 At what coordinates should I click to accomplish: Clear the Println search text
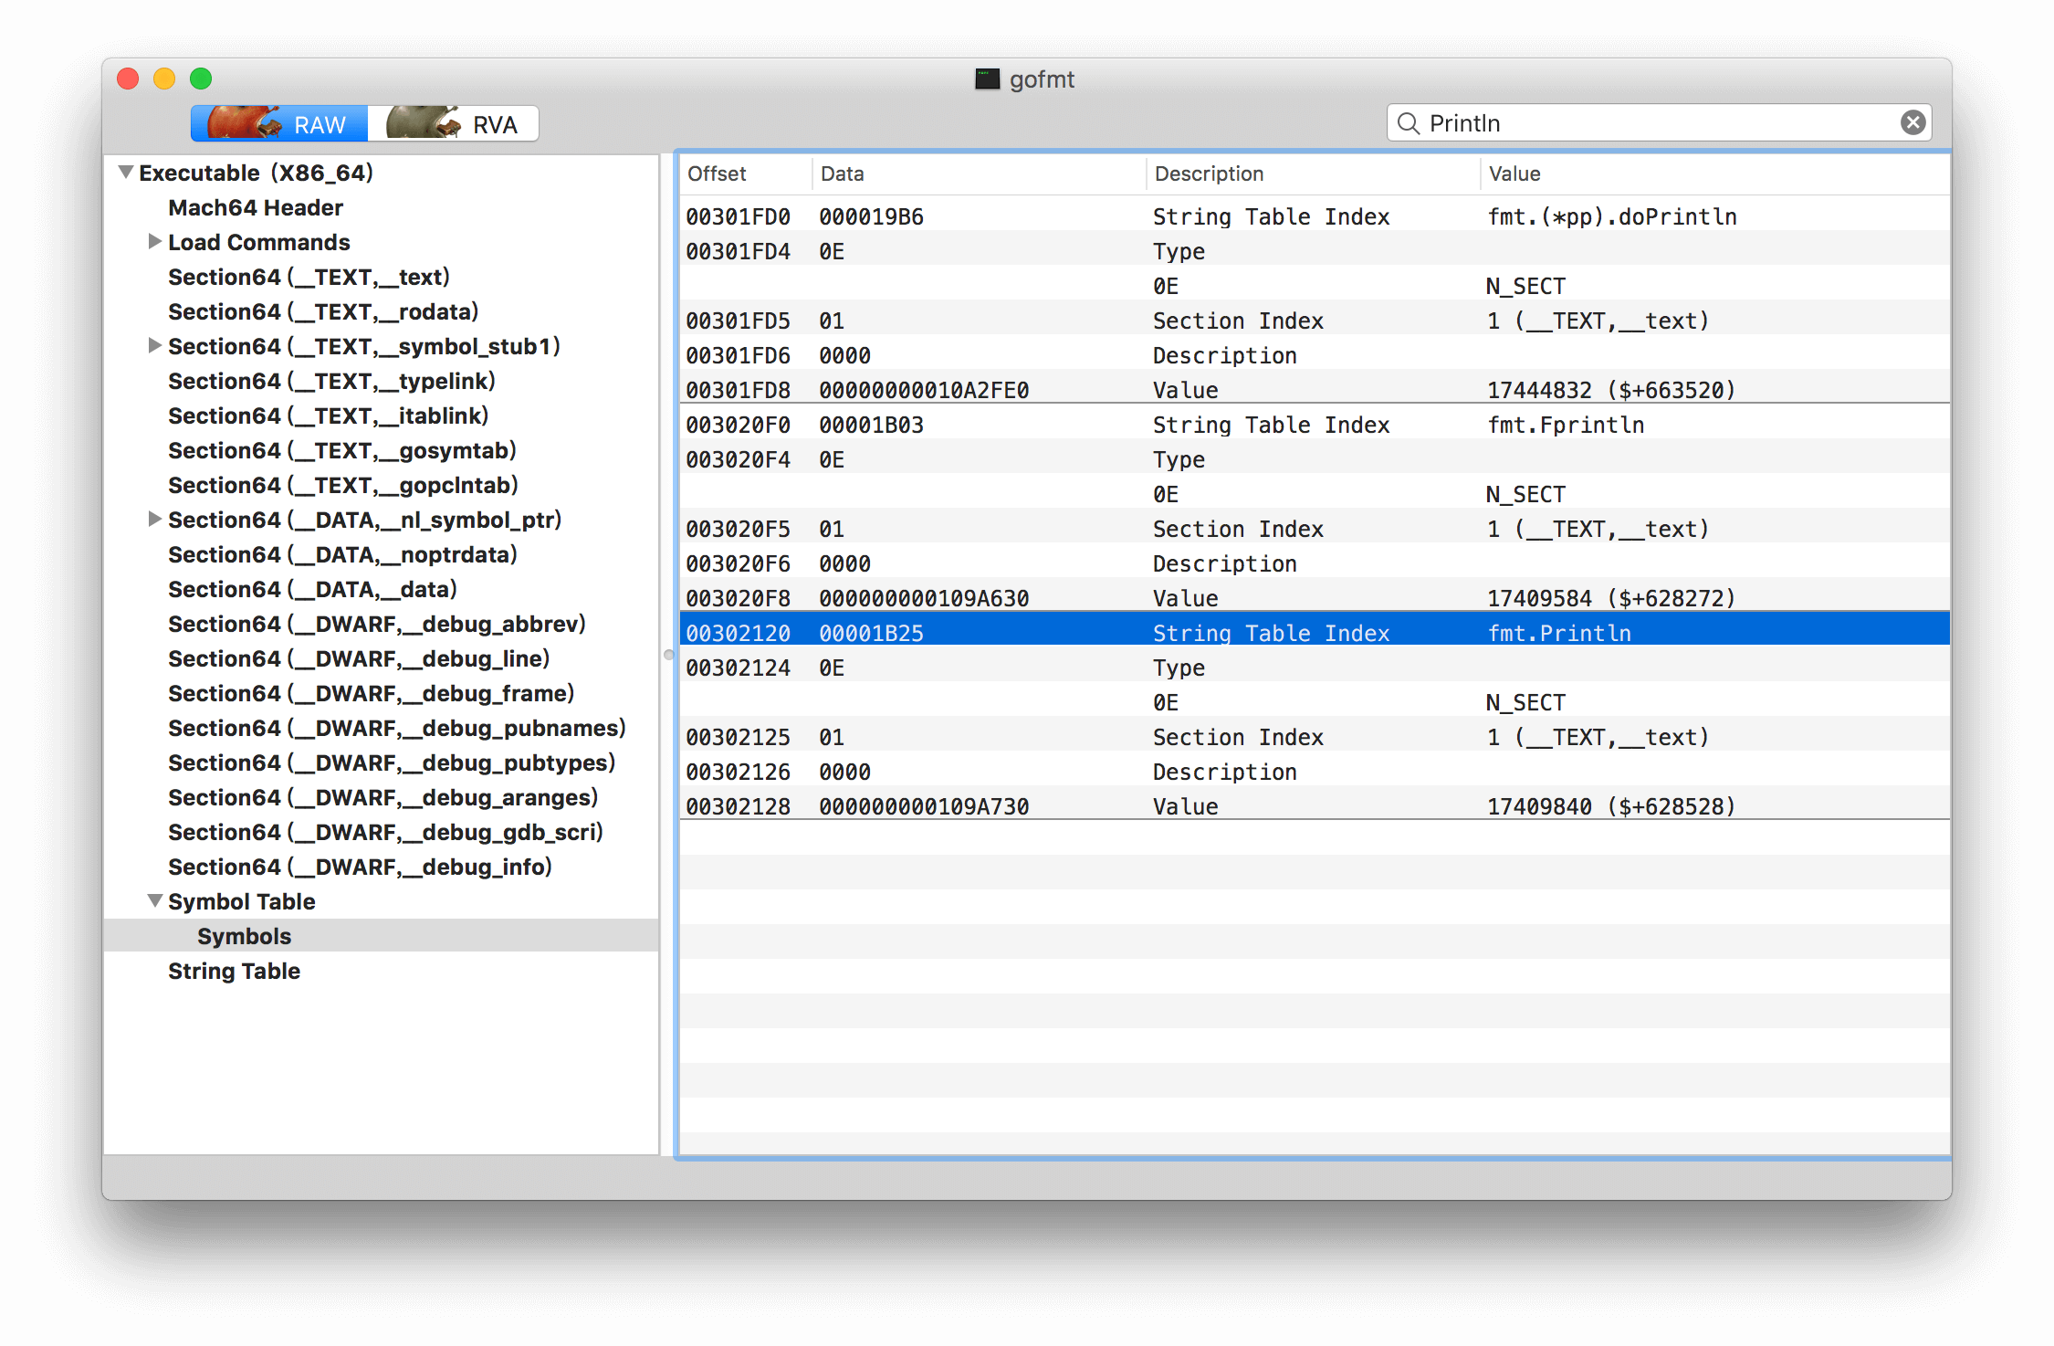1913,122
